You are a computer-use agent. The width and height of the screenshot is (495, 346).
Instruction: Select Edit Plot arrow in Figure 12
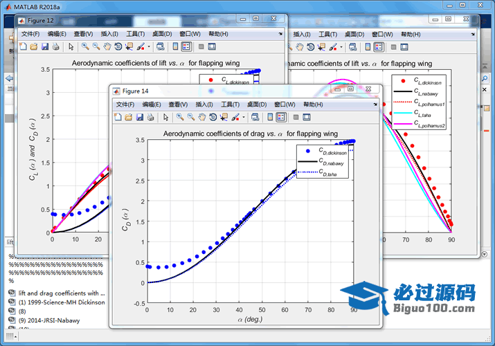pos(71,46)
